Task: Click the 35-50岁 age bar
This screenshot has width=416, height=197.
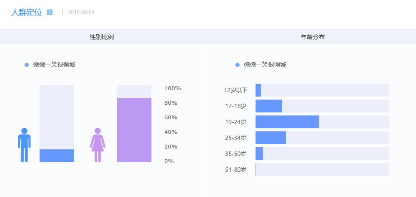Action: pos(259,154)
